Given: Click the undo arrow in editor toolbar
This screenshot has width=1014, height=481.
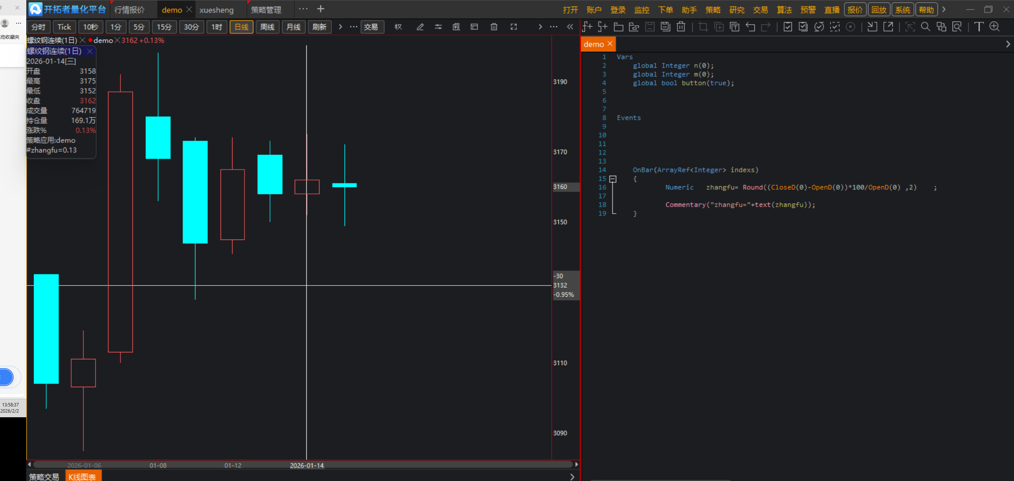Looking at the screenshot, I should (x=750, y=27).
